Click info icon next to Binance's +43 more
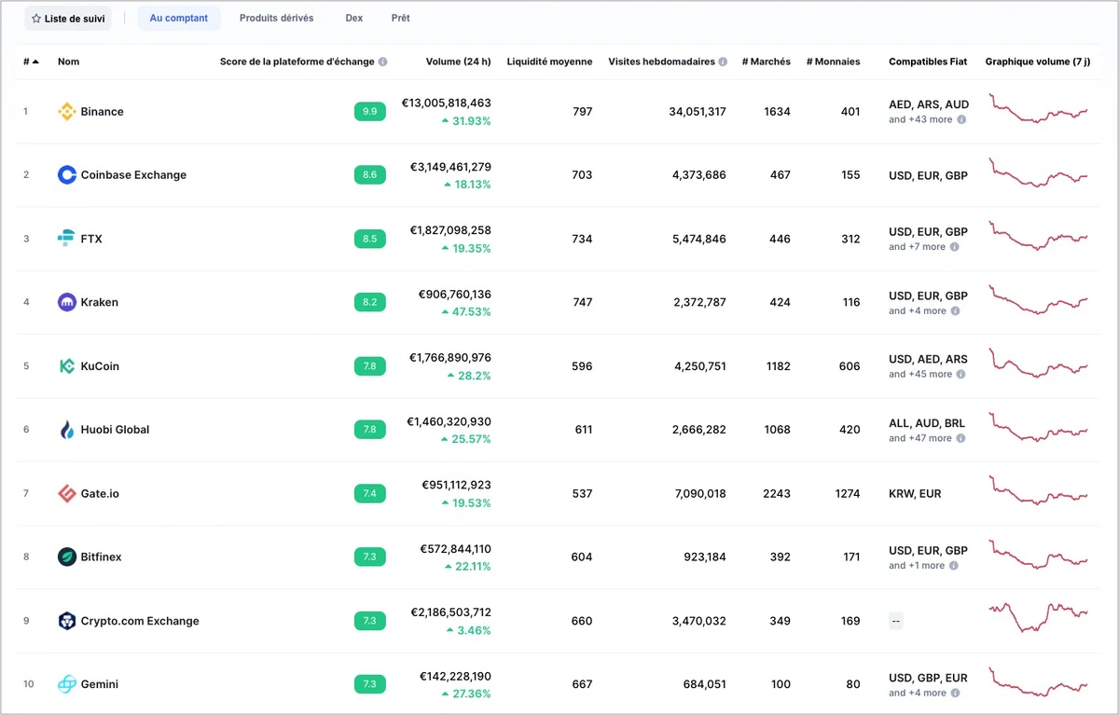1119x715 pixels. coord(961,119)
